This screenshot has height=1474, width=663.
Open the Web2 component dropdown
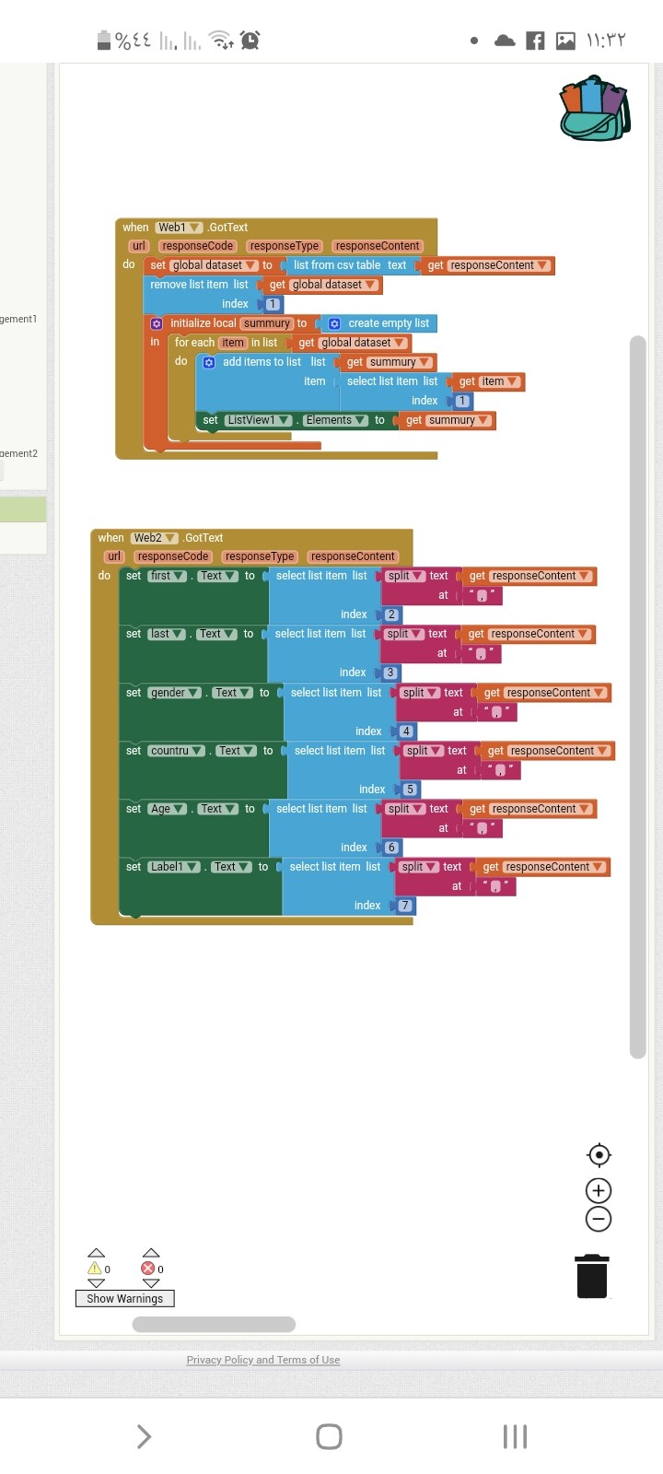pyautogui.click(x=155, y=538)
